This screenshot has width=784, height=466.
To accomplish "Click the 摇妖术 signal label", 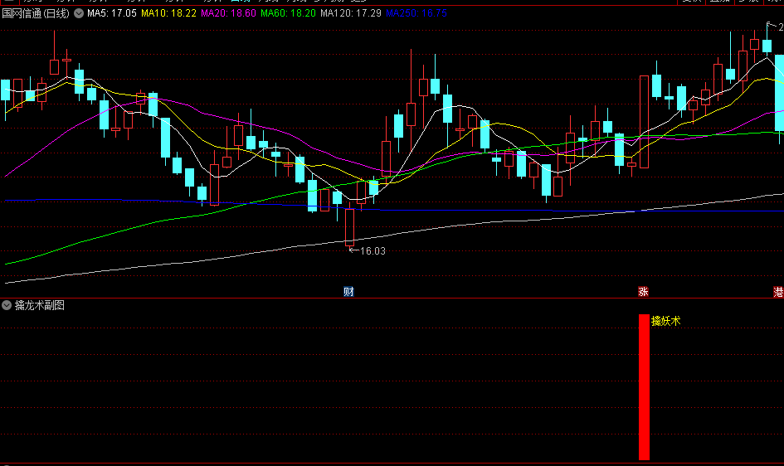I will point(666,321).
